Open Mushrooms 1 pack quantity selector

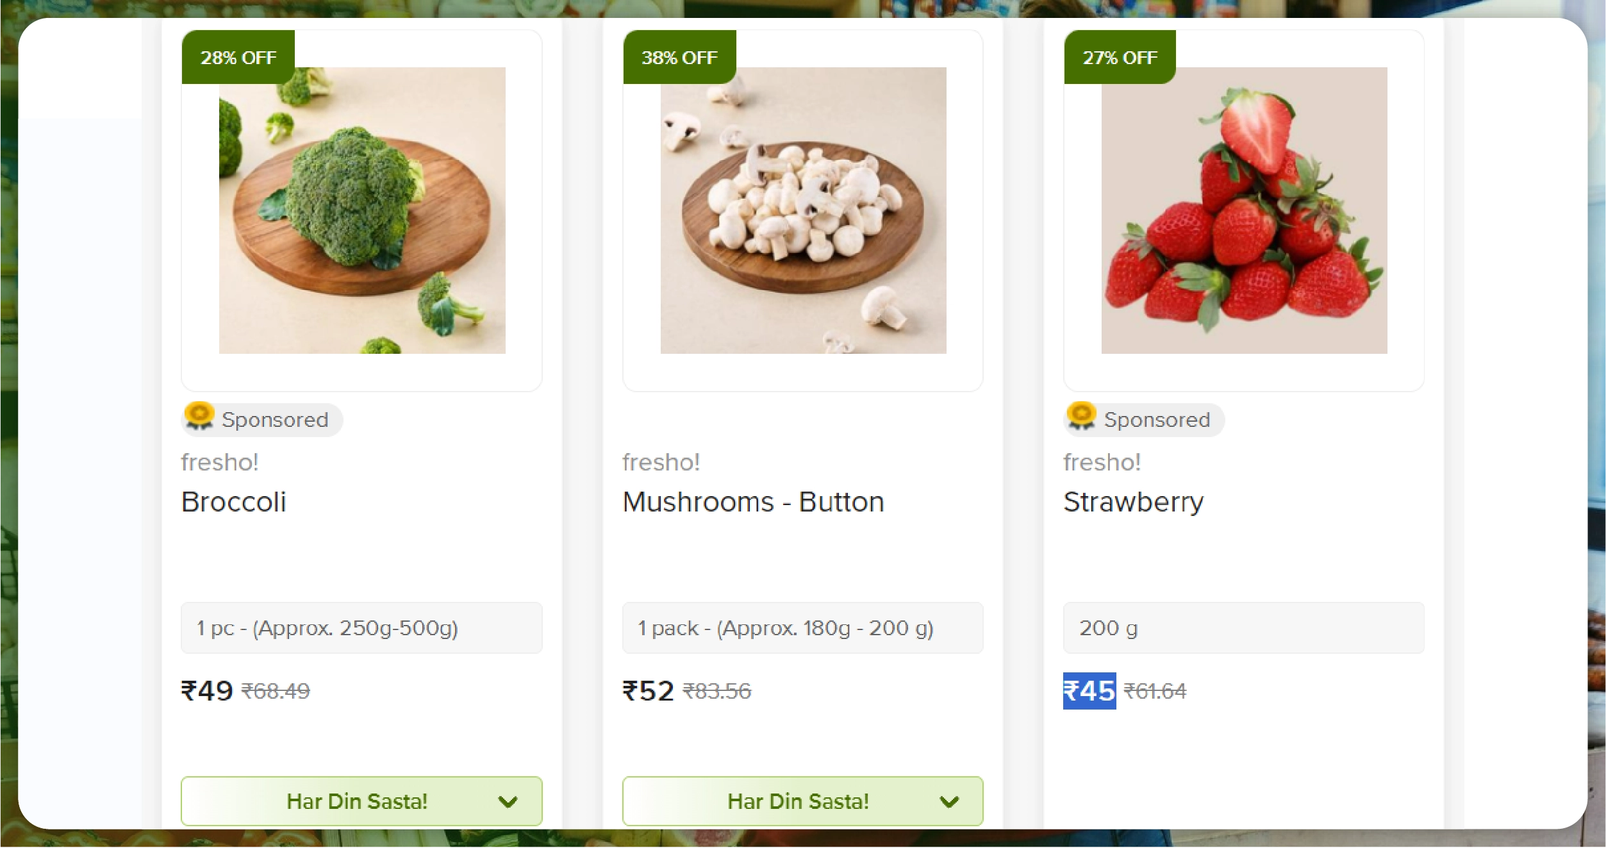pos(802,628)
